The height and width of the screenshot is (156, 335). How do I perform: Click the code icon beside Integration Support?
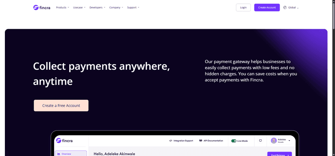[170, 141]
